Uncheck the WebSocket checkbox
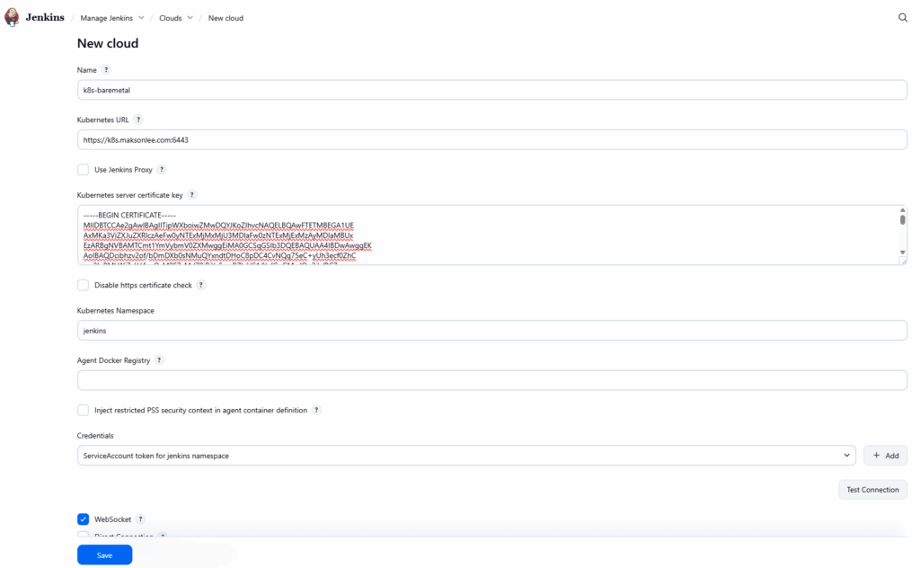Image resolution: width=920 pixels, height=568 pixels. coord(84,519)
